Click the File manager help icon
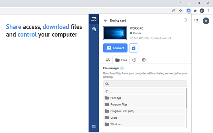The width and height of the screenshot is (213, 133). click(x=122, y=68)
